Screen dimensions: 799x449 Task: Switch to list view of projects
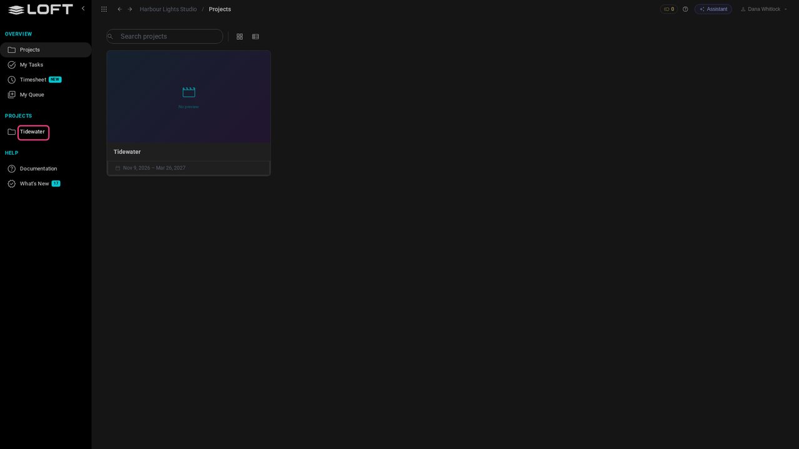click(255, 37)
